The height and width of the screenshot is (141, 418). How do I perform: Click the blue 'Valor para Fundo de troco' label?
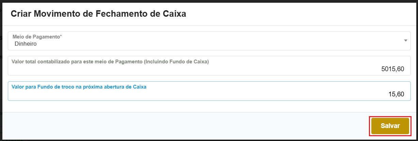(x=79, y=87)
